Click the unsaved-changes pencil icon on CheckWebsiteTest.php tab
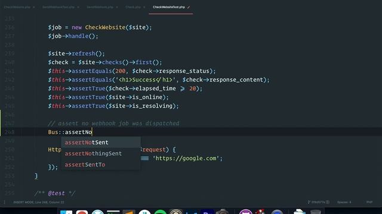The height and width of the screenshot is (214, 382). (189, 7)
